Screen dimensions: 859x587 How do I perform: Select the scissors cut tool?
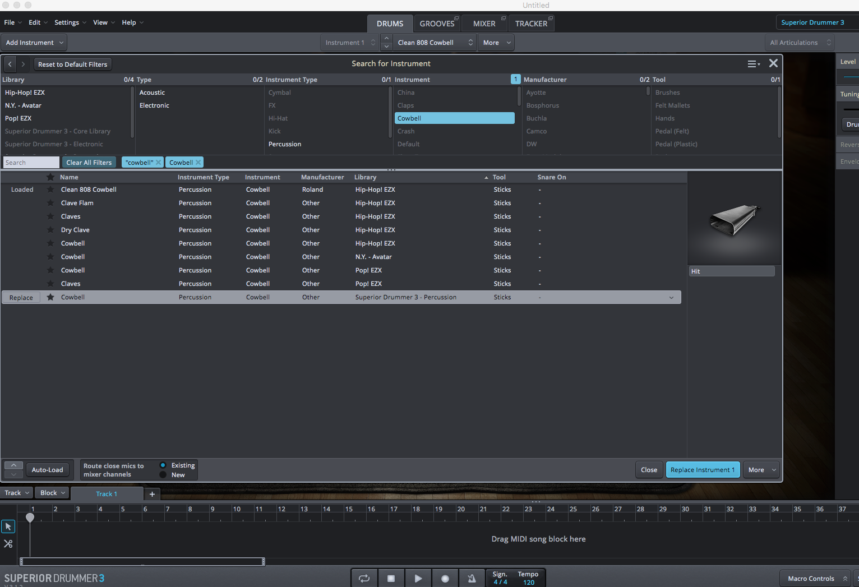click(x=8, y=544)
